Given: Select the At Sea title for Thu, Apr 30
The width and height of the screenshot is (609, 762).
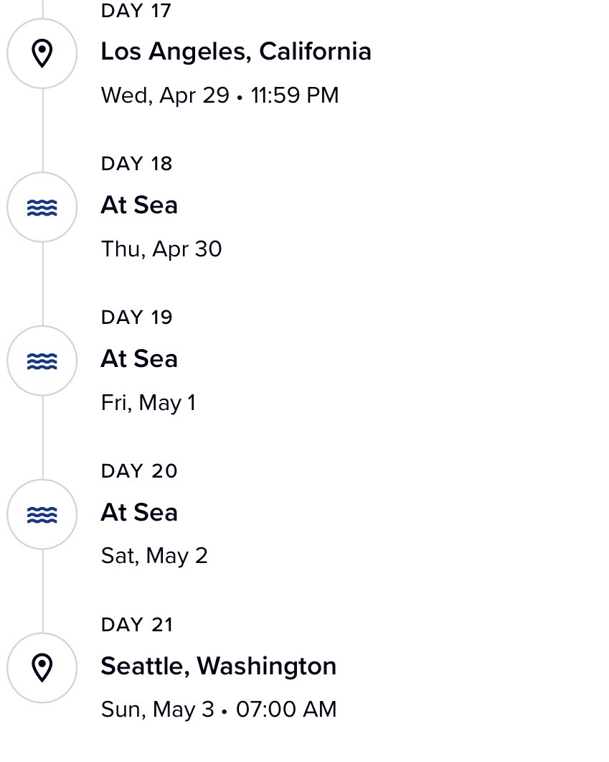Looking at the screenshot, I should click(139, 205).
